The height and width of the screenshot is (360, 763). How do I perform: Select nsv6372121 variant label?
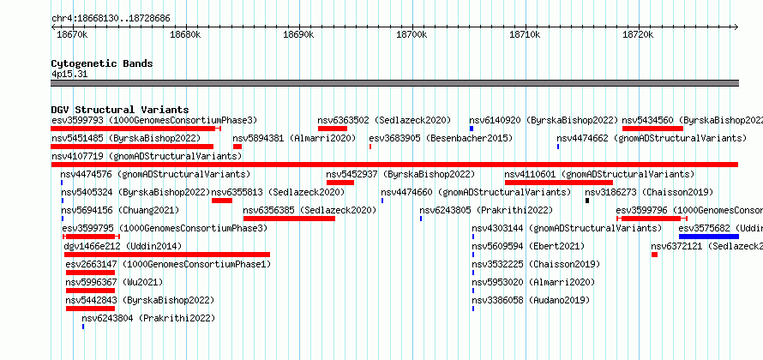click(707, 246)
